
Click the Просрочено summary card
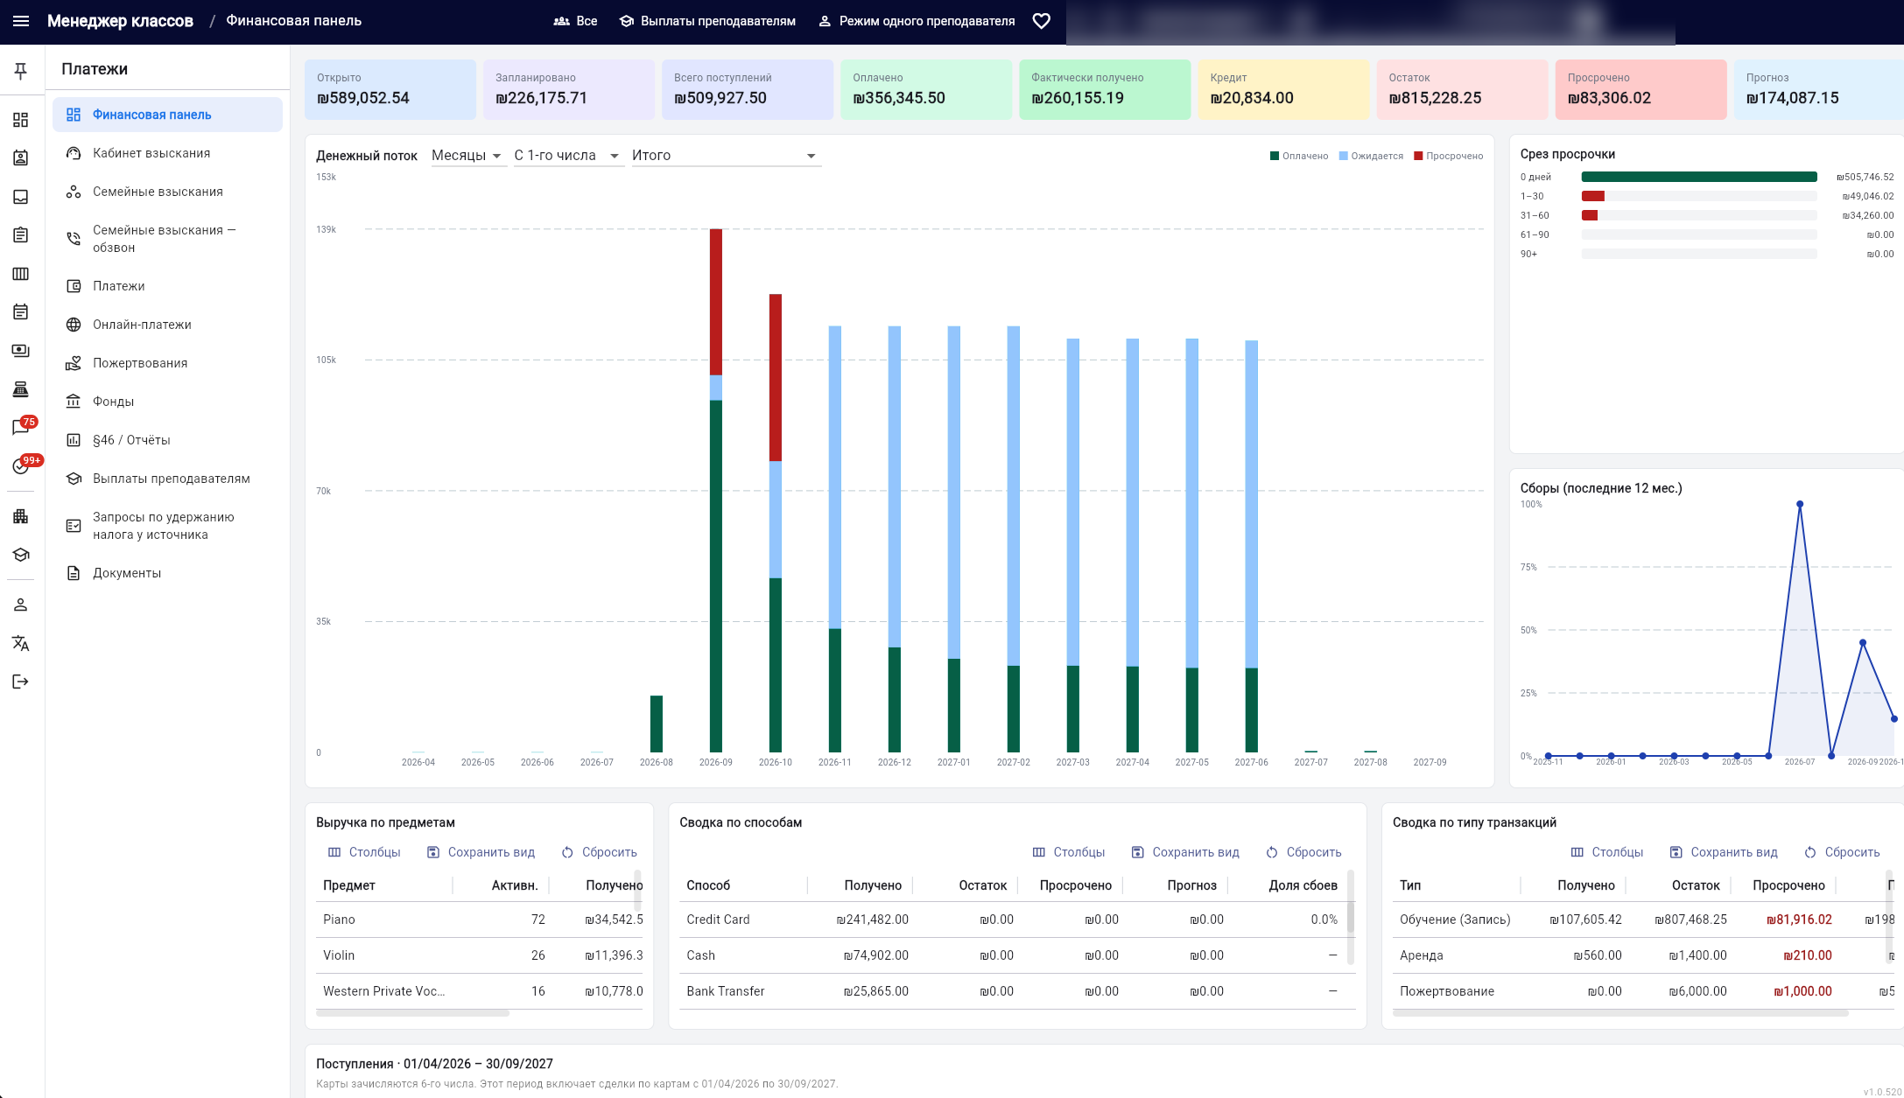(x=1641, y=89)
